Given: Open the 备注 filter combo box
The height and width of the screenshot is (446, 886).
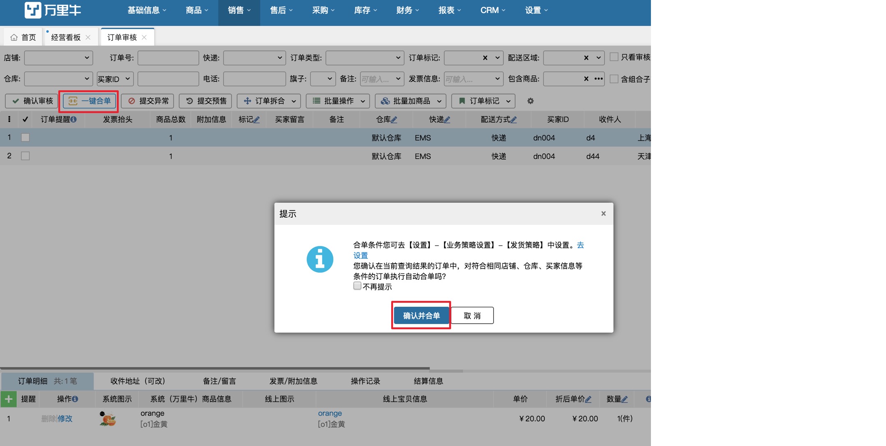Looking at the screenshot, I should (x=381, y=79).
